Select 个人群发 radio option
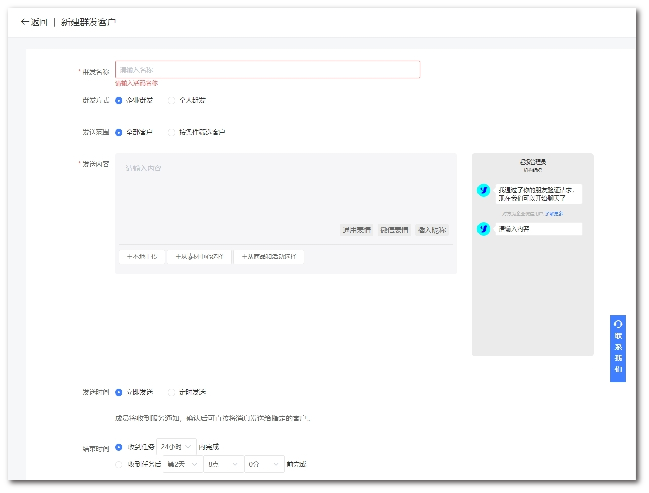 coord(172,101)
